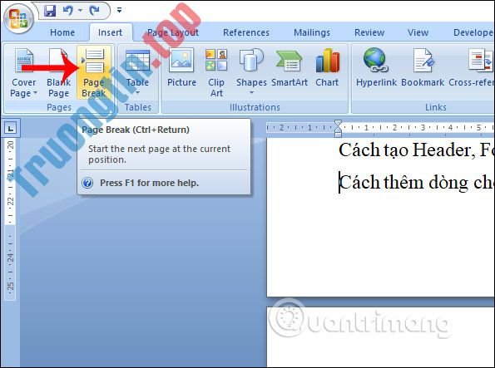Insert a Page Break
This screenshot has height=368, width=495.
pyautogui.click(x=94, y=72)
